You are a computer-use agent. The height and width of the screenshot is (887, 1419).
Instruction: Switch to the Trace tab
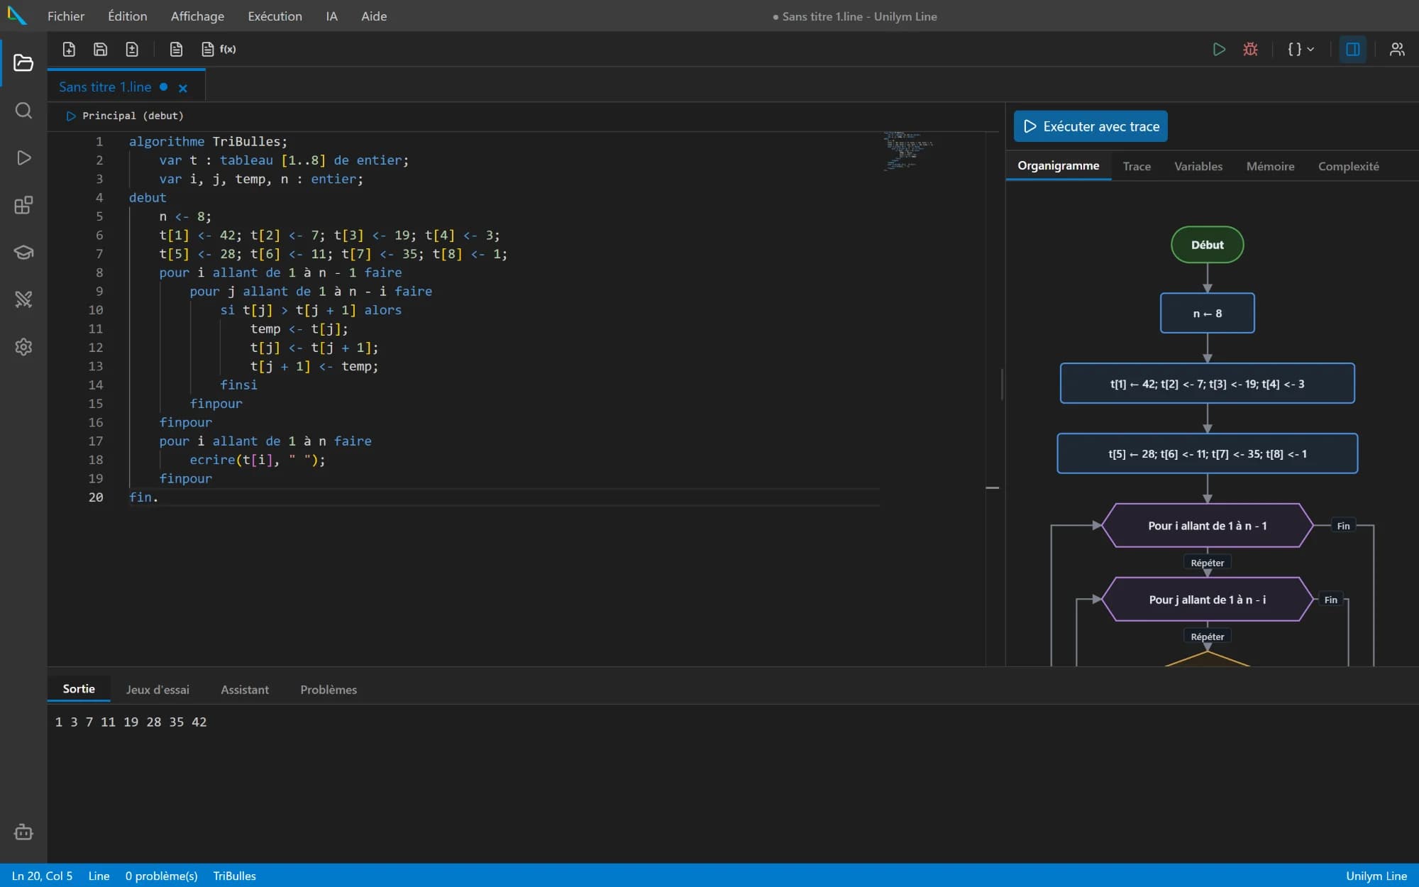[x=1137, y=166]
